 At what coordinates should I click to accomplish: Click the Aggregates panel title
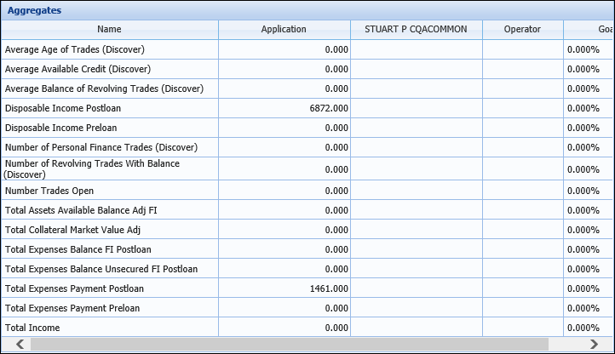coord(35,10)
